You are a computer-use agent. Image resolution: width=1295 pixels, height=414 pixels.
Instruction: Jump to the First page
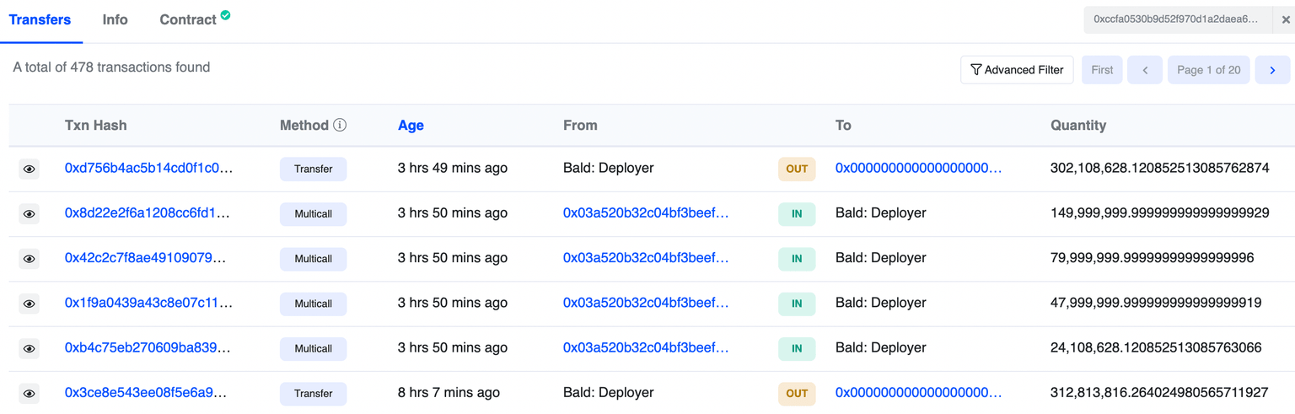click(1102, 70)
